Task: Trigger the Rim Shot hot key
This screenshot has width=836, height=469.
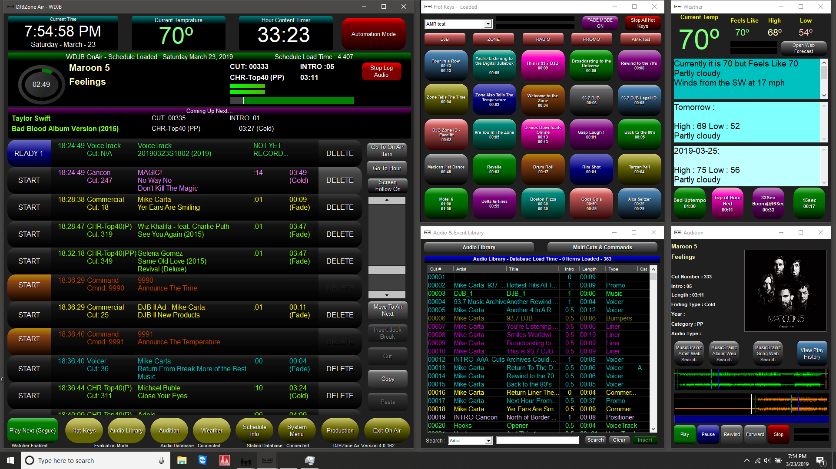Action: [591, 169]
